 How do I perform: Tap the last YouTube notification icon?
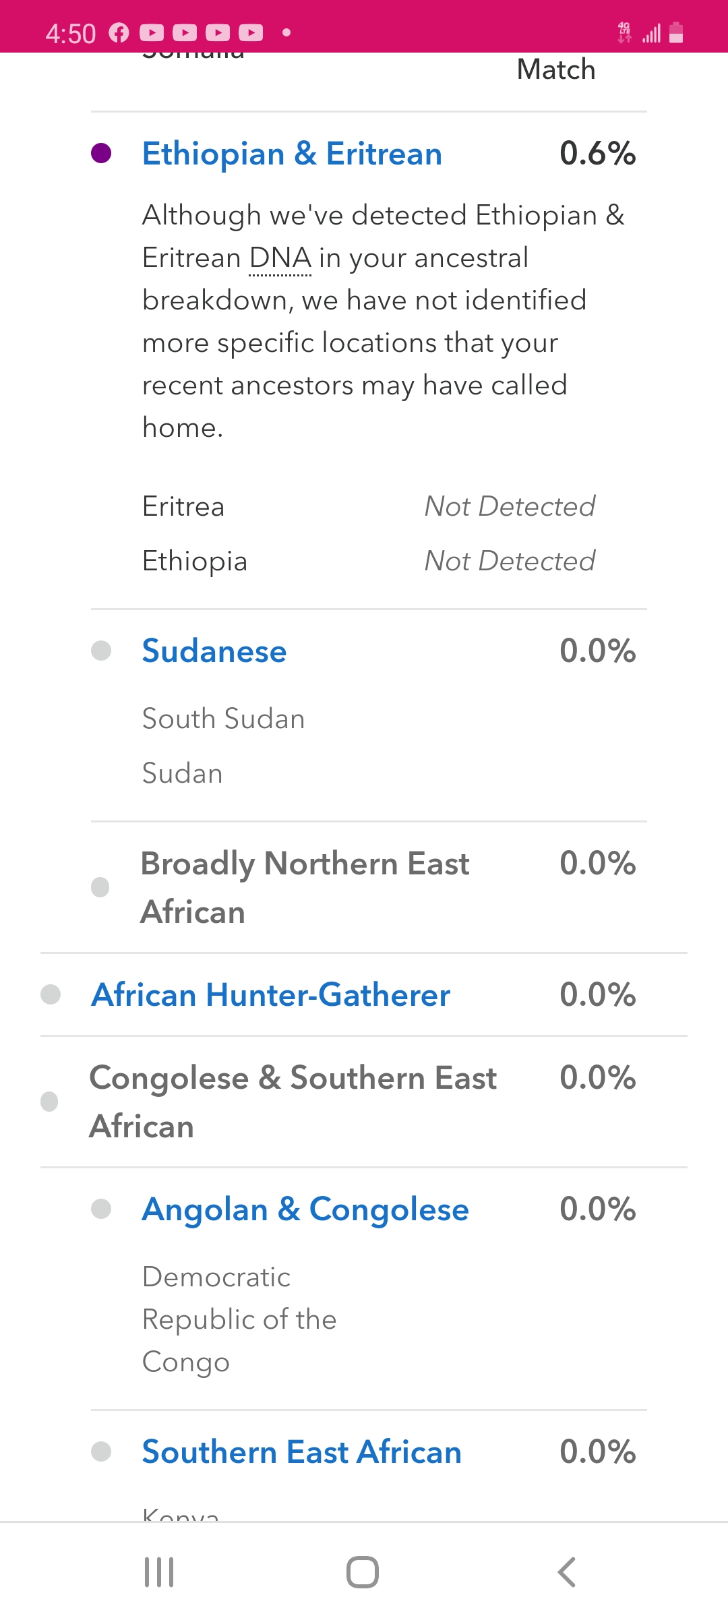251,32
